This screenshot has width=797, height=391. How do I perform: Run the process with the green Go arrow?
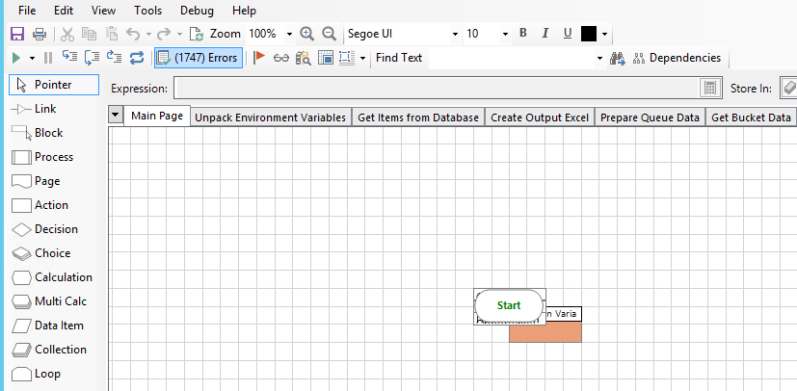coord(16,58)
